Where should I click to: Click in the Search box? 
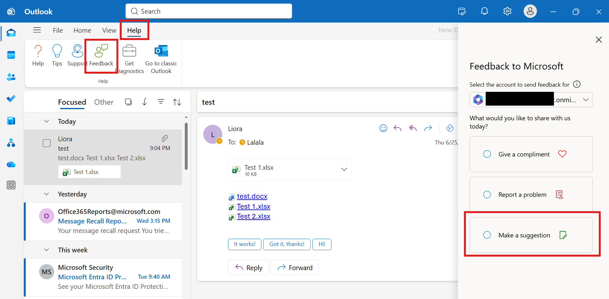pyautogui.click(x=209, y=11)
